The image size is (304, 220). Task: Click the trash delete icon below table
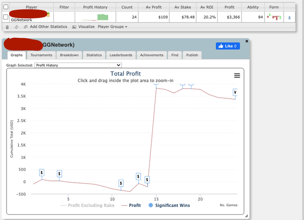7,27
